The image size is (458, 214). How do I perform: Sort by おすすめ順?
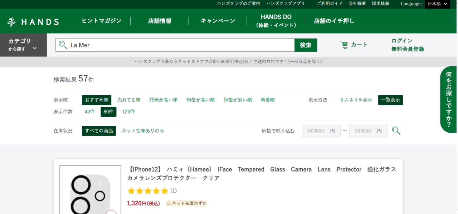[97, 100]
